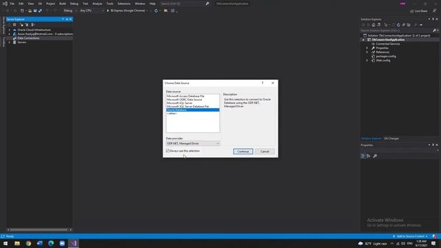The width and height of the screenshot is (441, 248).
Task: Click Connect to Database icon in Server Explorer
Action: [x=21, y=25]
